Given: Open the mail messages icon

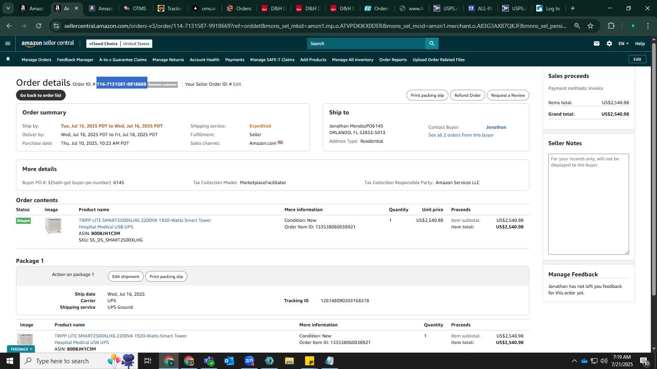Looking at the screenshot, I should [x=597, y=43].
